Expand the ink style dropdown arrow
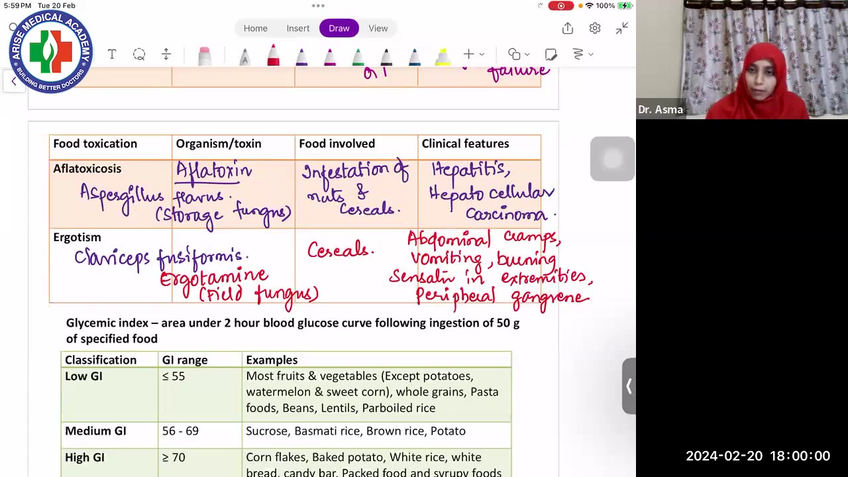 pyautogui.click(x=590, y=54)
